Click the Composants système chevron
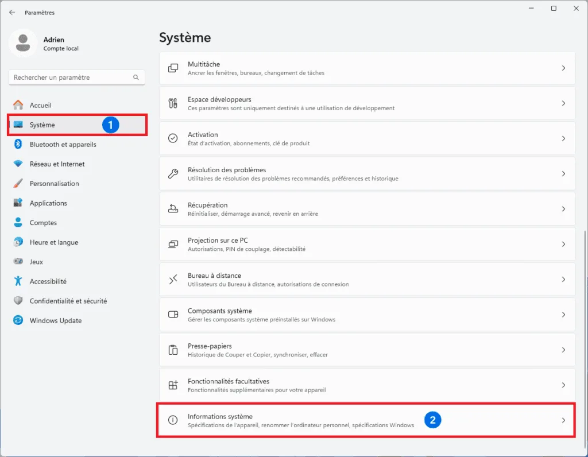 point(563,315)
